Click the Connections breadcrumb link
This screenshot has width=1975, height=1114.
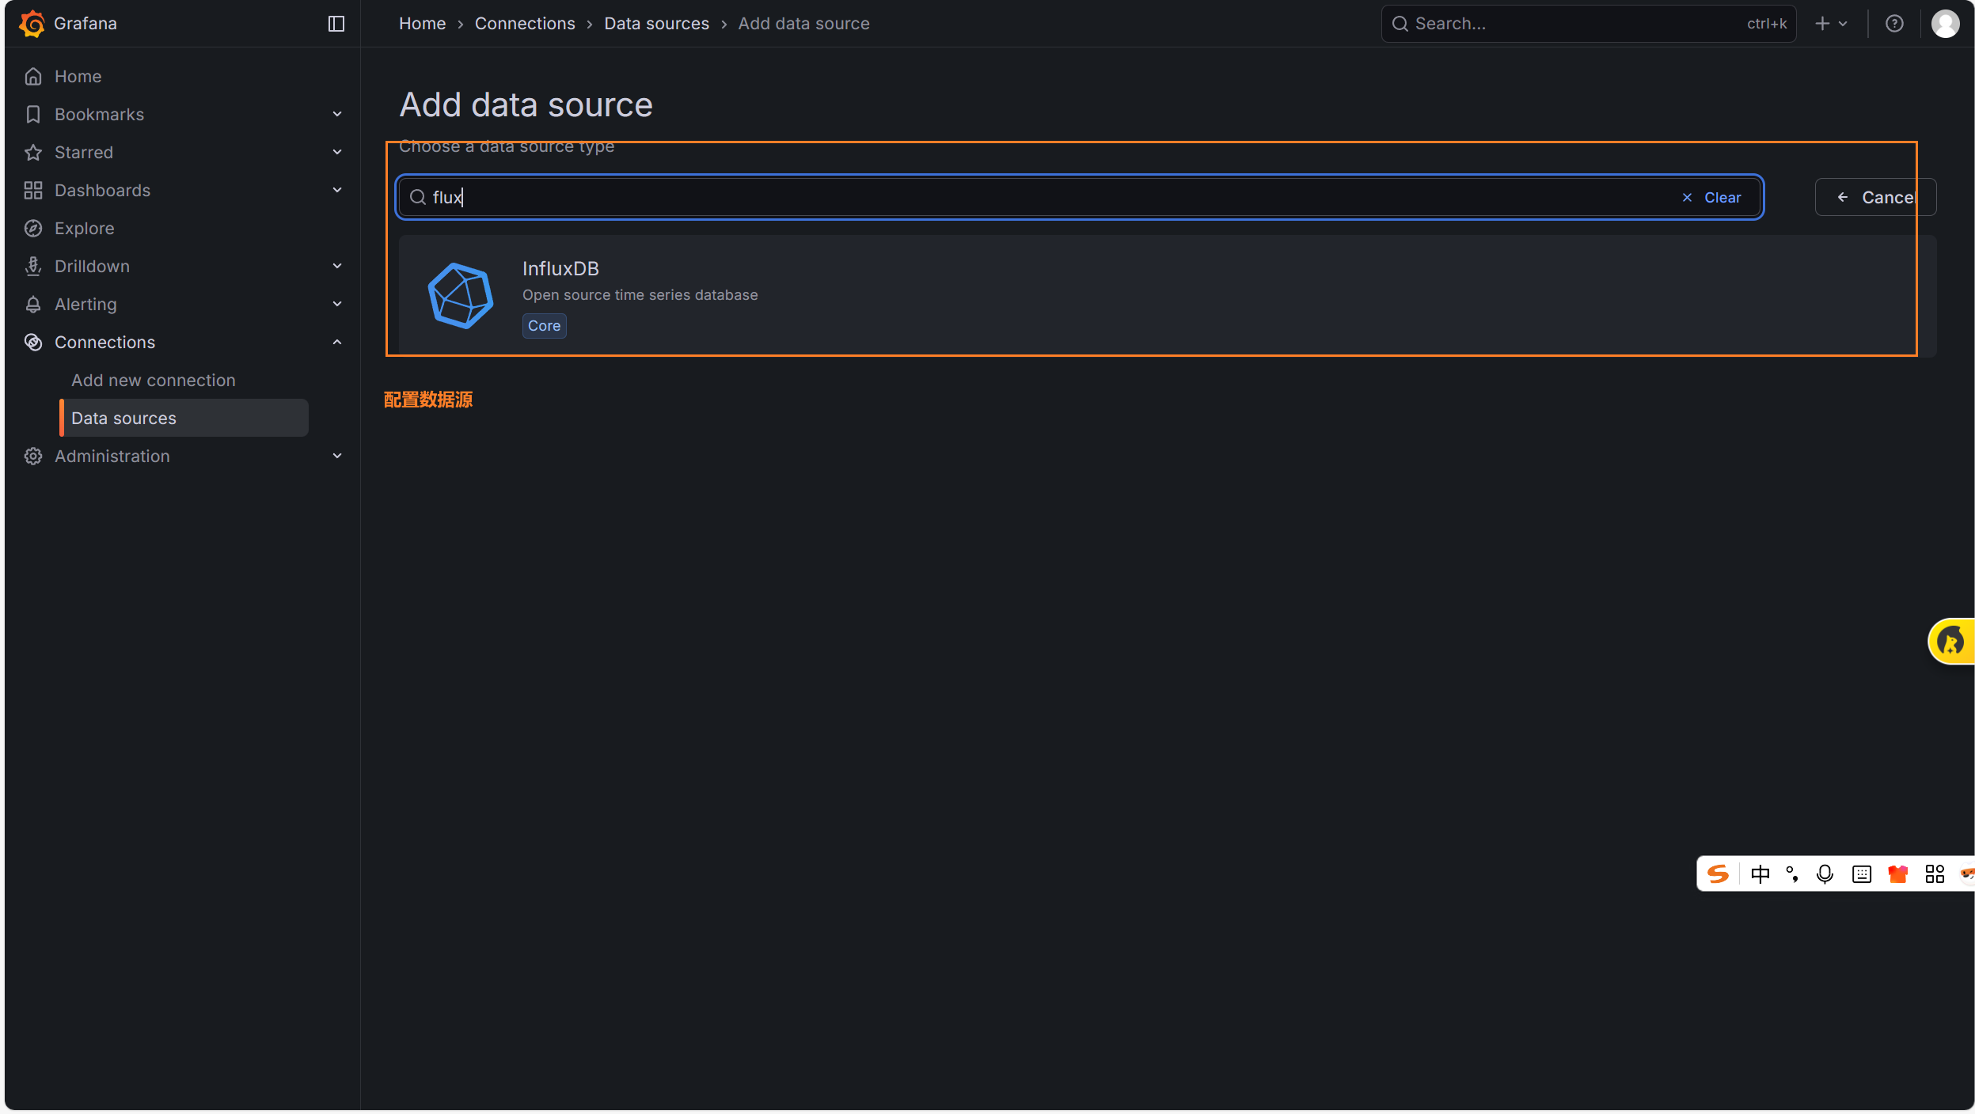point(525,24)
